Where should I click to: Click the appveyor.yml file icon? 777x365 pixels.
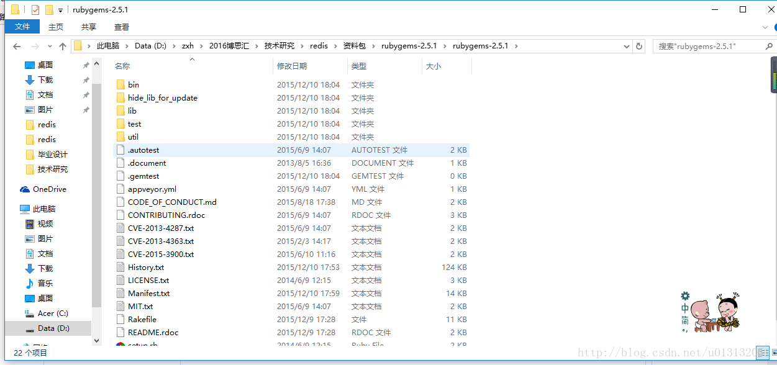click(120, 189)
